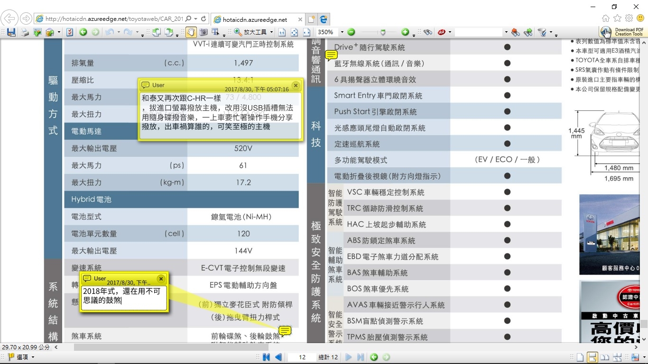This screenshot has height=364, width=648.
Task: Expand the Undo history dropdown arrow
Action: coord(119,32)
